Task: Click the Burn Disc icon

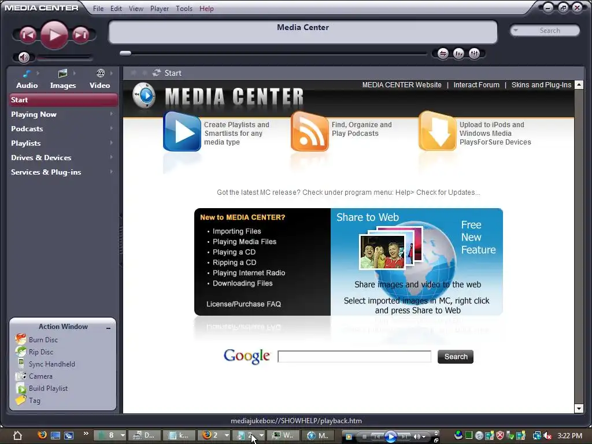Action: [x=20, y=339]
